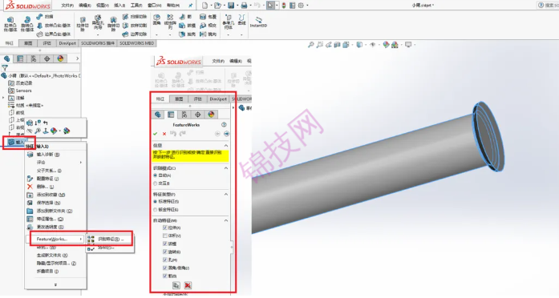The height and width of the screenshot is (298, 559).
Task: Select the 自动 (Automatic) recognition mode radio
Action: [x=155, y=175]
